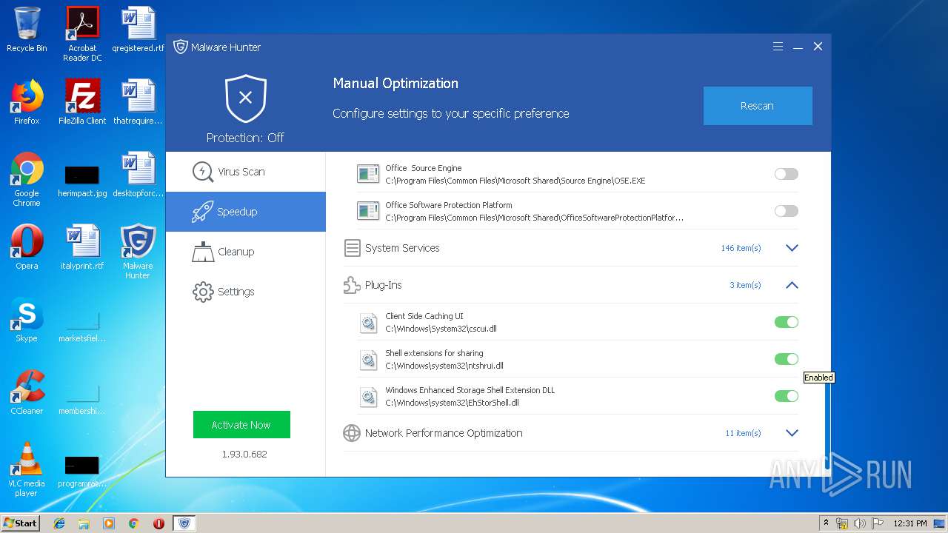
Task: Click the Malware Hunter taskbar button
Action: [x=184, y=523]
